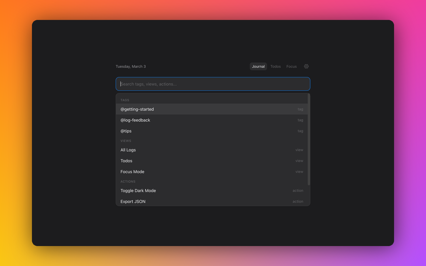Screen dimensions: 426x266
Task: Open the Focus Mode view
Action: pos(132,172)
